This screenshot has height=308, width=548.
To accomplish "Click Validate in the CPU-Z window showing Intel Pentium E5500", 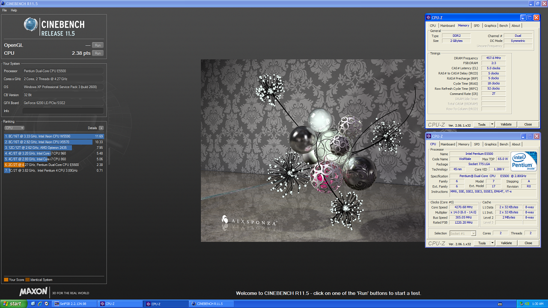I will click(x=506, y=243).
